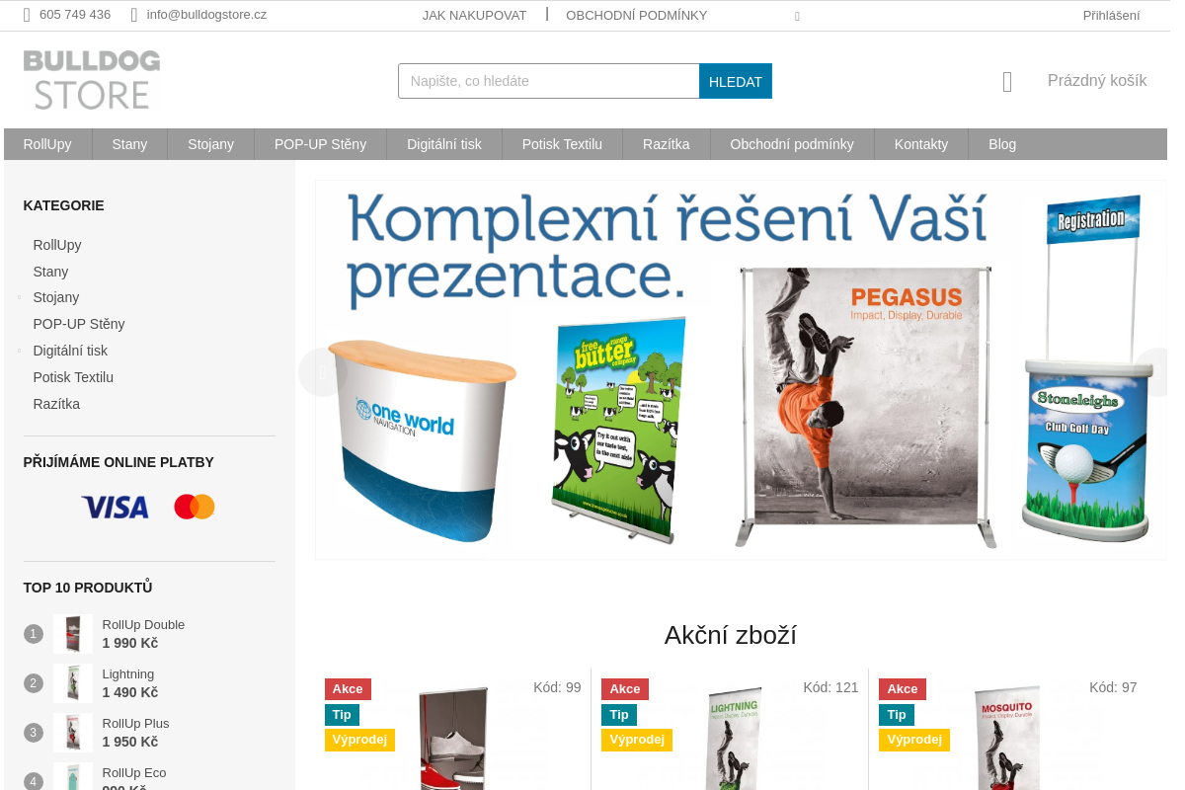Click the previous slide arrow on banner
The image size is (1185, 790).
pos(322,372)
